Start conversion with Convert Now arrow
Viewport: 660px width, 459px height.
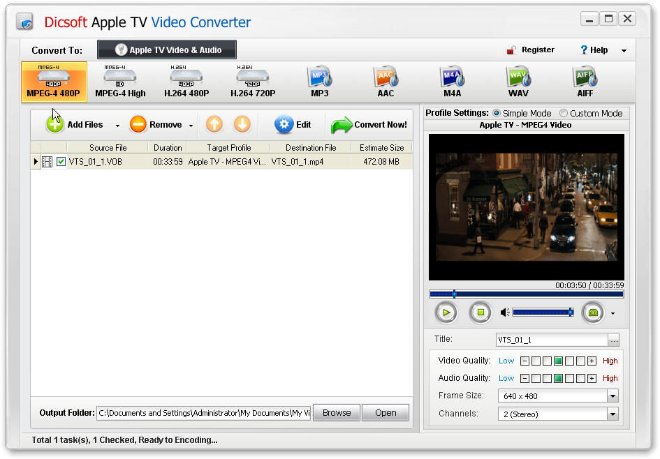342,125
